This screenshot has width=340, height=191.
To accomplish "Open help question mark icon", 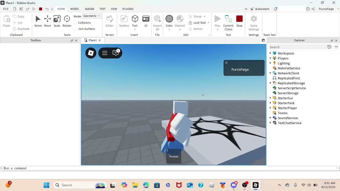I will click(x=308, y=9).
